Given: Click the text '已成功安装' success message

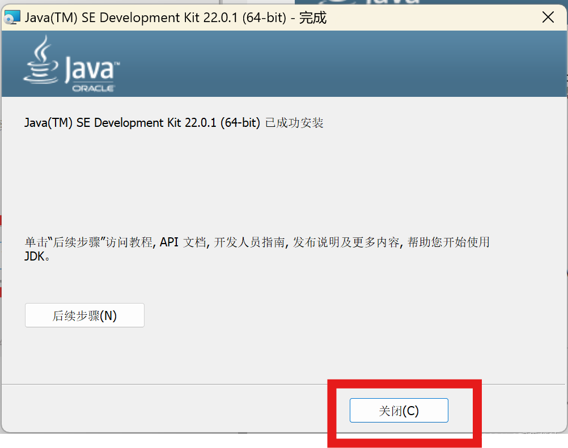Looking at the screenshot, I should tap(294, 123).
